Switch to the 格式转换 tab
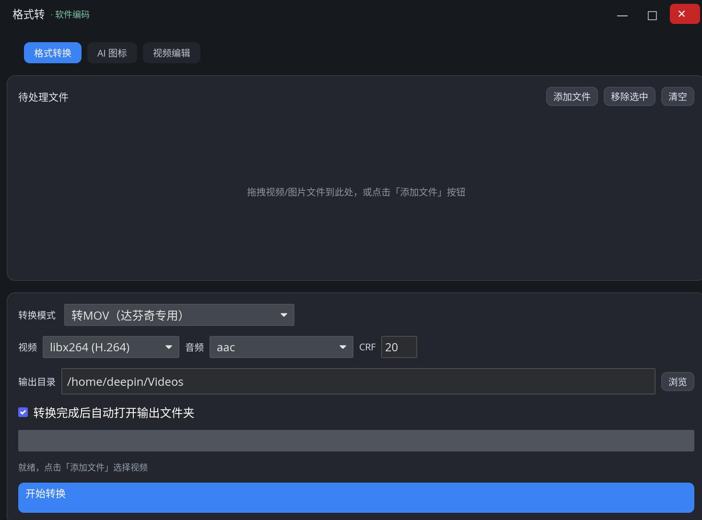This screenshot has height=520, width=702. 53,53
